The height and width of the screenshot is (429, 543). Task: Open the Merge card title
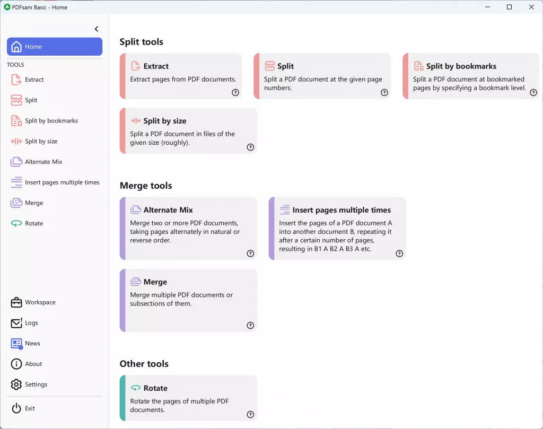click(x=155, y=282)
